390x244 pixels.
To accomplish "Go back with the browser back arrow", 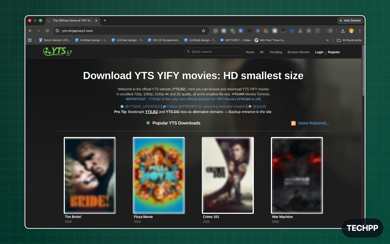I will pos(30,31).
